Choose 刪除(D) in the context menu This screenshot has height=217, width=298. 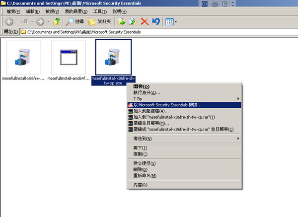coord(184,169)
